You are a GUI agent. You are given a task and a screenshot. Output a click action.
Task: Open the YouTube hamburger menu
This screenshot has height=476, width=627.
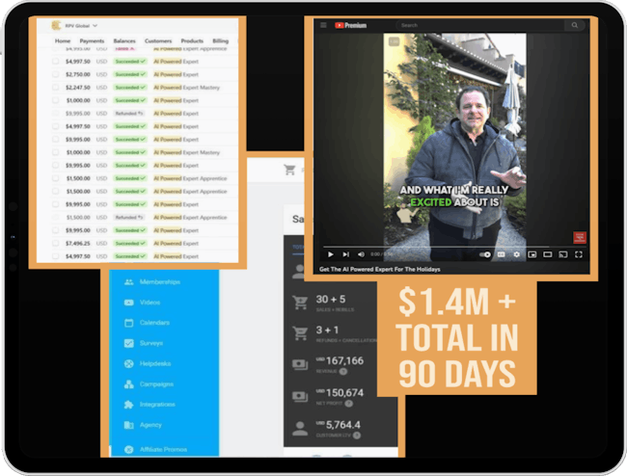pyautogui.click(x=324, y=25)
